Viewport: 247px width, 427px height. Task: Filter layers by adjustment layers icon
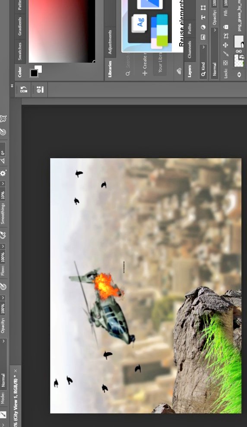[x=203, y=27]
